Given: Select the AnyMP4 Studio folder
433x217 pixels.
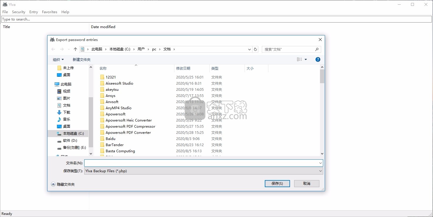Looking at the screenshot, I should (118, 108).
